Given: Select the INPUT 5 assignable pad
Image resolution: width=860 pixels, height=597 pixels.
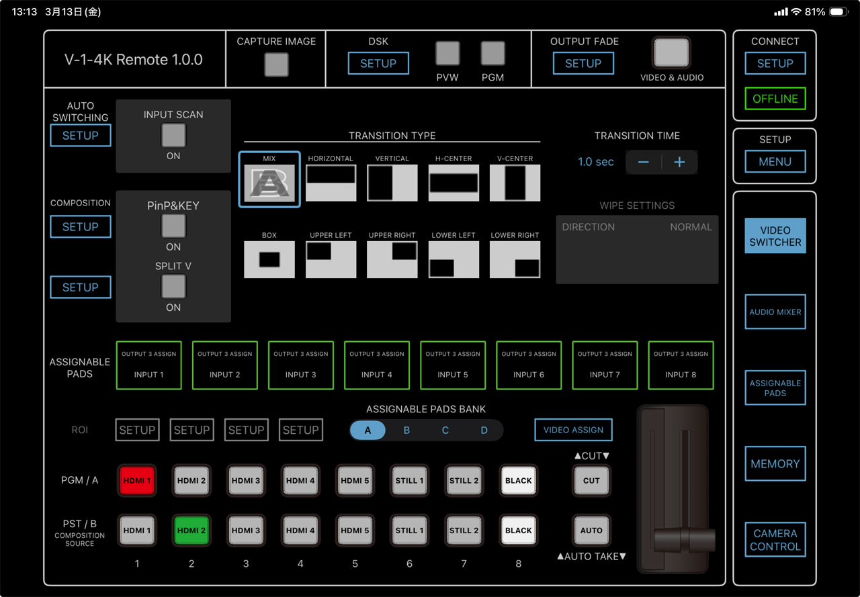Looking at the screenshot, I should point(452,365).
